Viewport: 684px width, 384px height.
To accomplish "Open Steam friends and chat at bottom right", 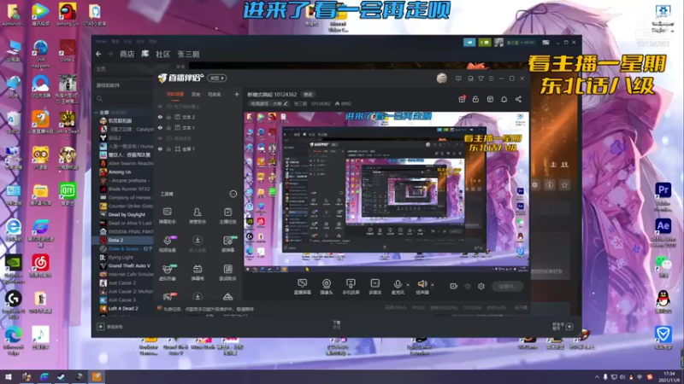I will [563, 326].
